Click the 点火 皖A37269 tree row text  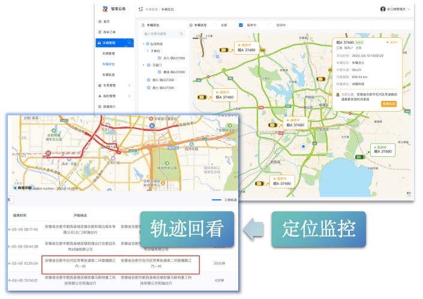click(174, 58)
